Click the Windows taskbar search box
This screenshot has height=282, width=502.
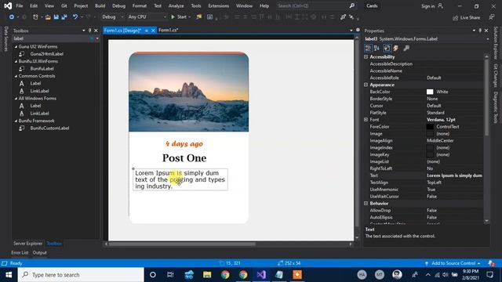[81, 275]
